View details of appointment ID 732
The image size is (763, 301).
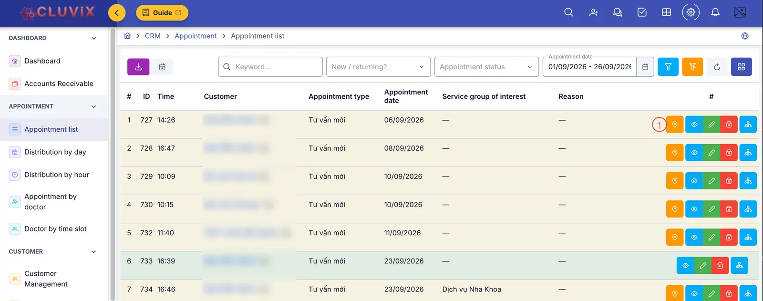coord(694,237)
